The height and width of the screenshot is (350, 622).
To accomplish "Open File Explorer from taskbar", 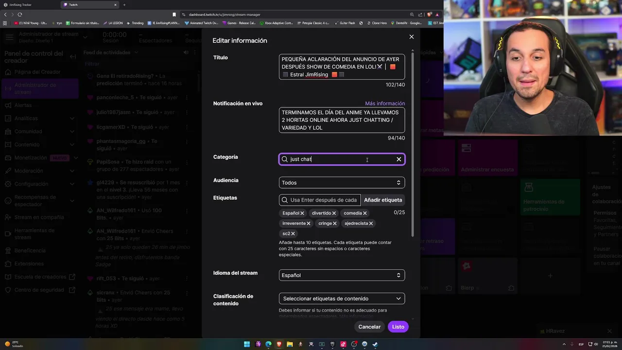I will click(290, 344).
